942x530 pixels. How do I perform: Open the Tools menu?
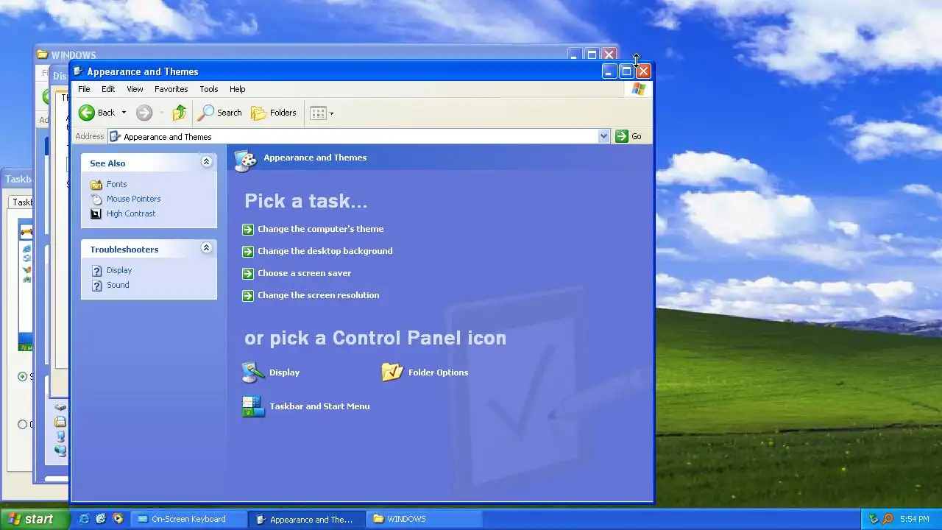[x=209, y=89]
